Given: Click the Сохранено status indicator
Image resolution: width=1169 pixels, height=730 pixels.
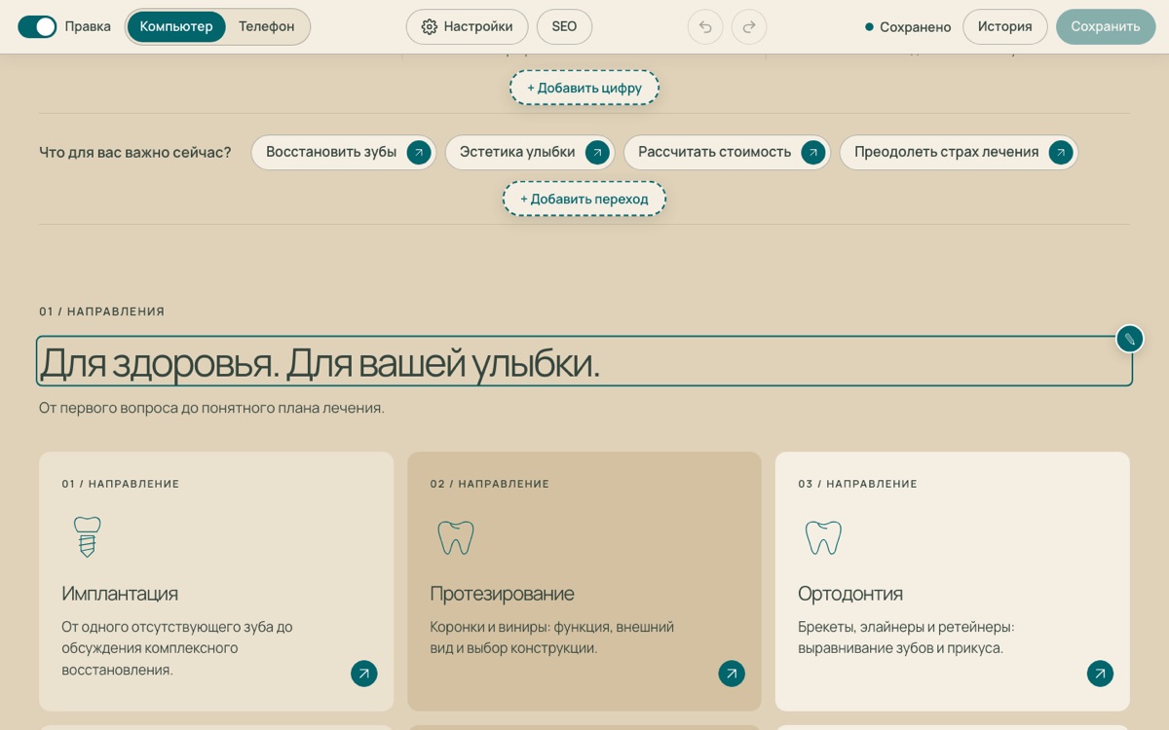Looking at the screenshot, I should click(x=908, y=27).
